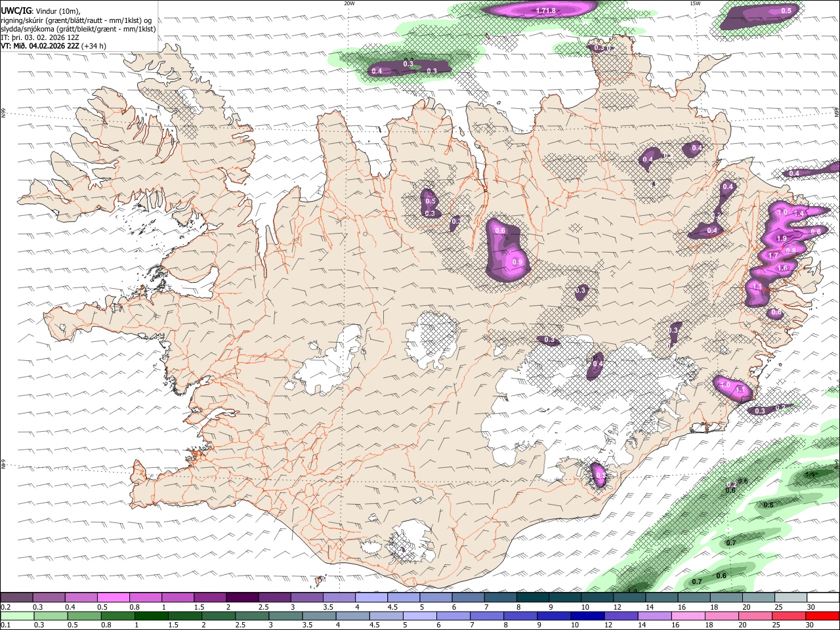The width and height of the screenshot is (840, 630).
Task: Click the 'UWC/IG' title text
Action: pyautogui.click(x=15, y=11)
